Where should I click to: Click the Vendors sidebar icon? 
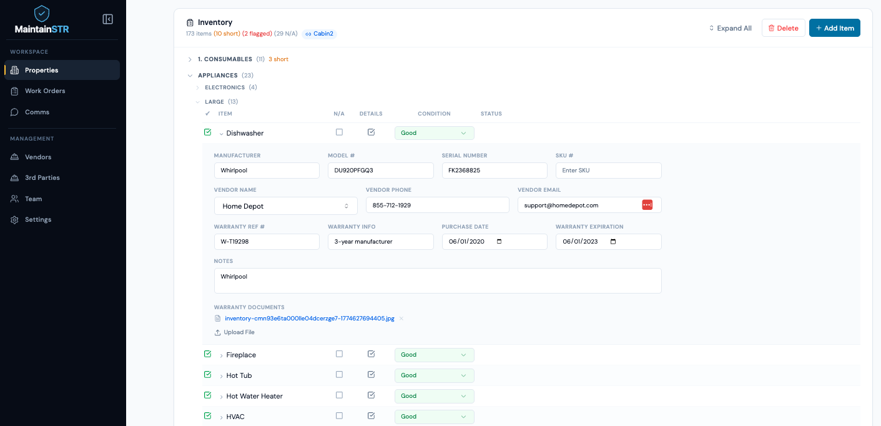pos(14,157)
